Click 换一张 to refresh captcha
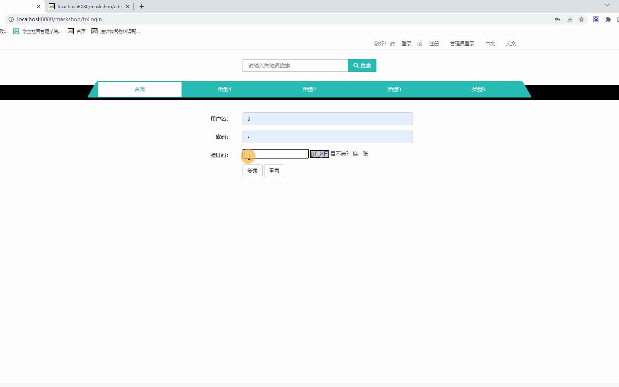The height and width of the screenshot is (387, 619). point(360,154)
